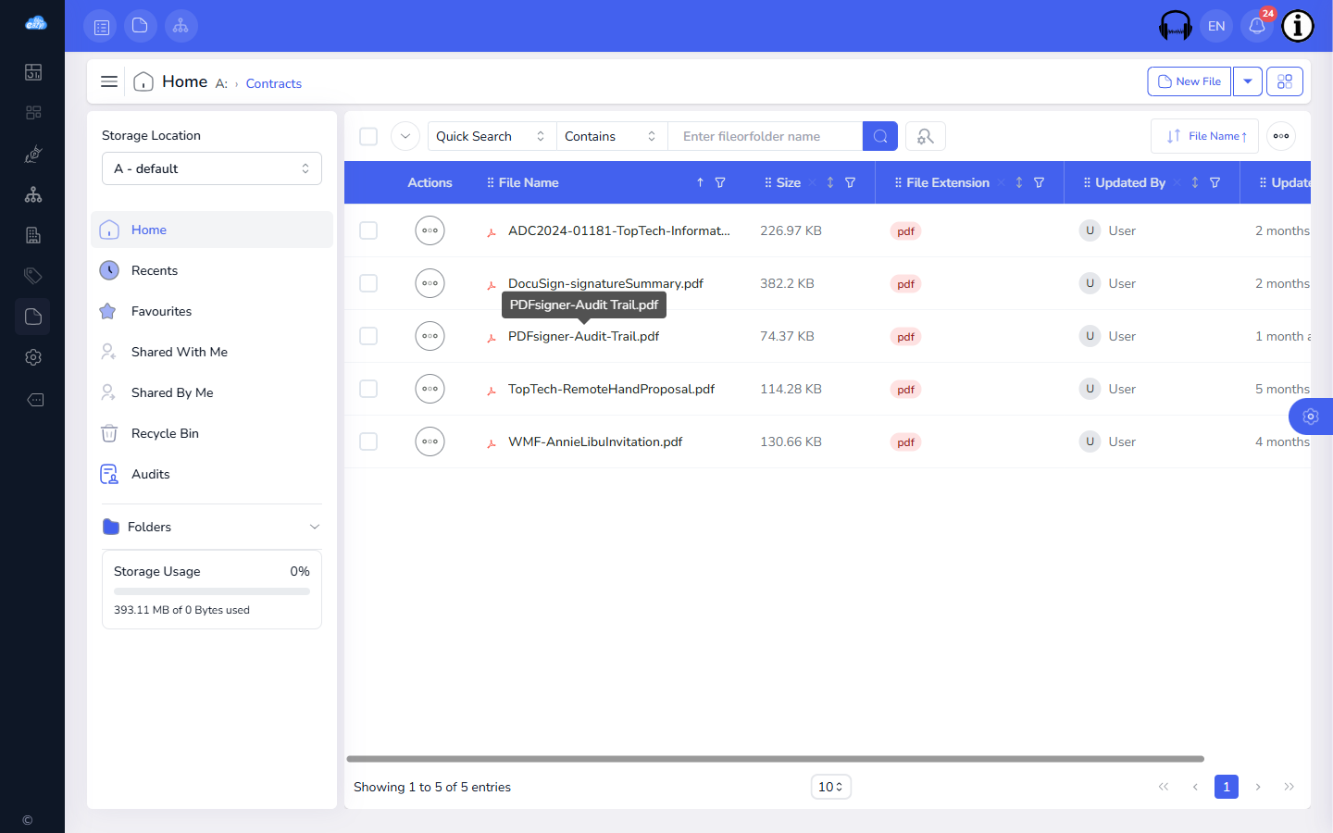Check the PDFsigner-Audit-Trail.pdf row checkbox
Image resolution: width=1333 pixels, height=833 pixels.
coord(368,336)
